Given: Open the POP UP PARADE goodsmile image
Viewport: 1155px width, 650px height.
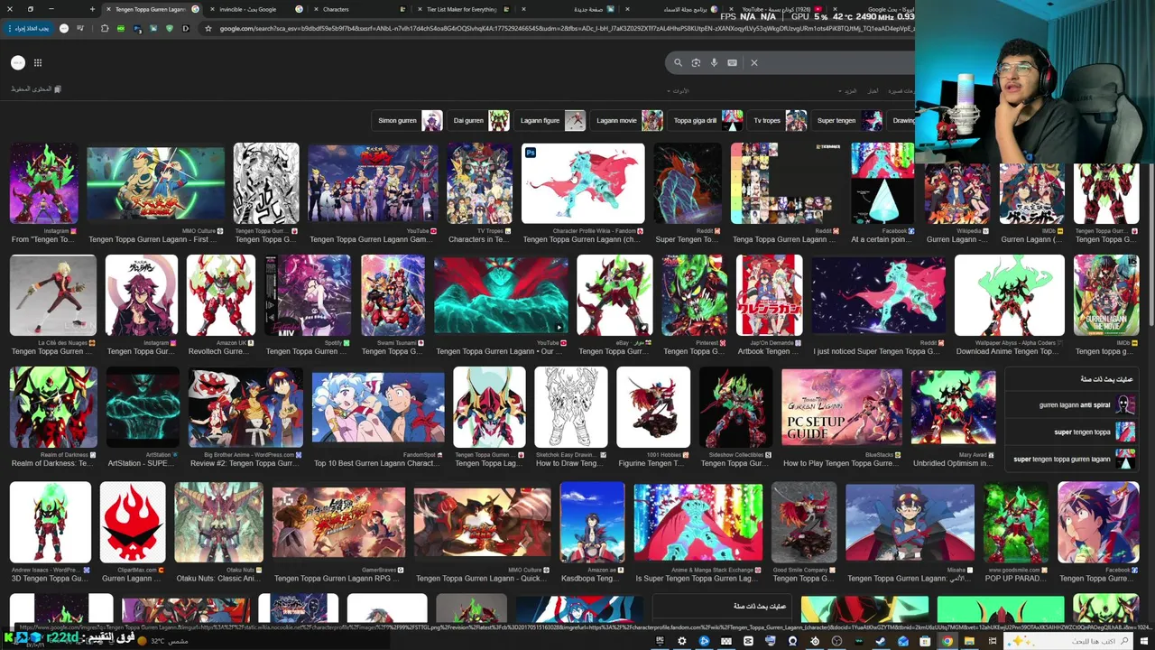Looking at the screenshot, I should click(1016, 522).
